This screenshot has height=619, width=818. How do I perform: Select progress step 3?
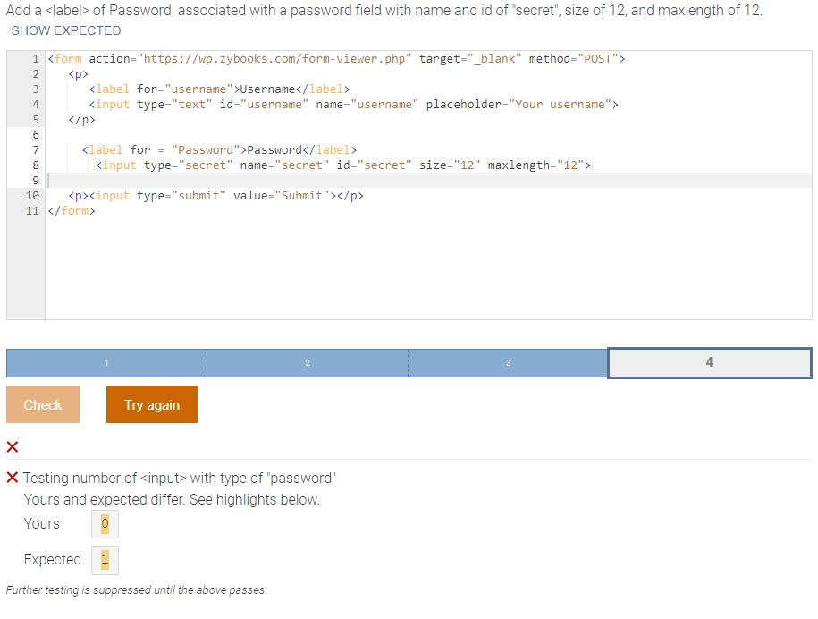pyautogui.click(x=508, y=362)
